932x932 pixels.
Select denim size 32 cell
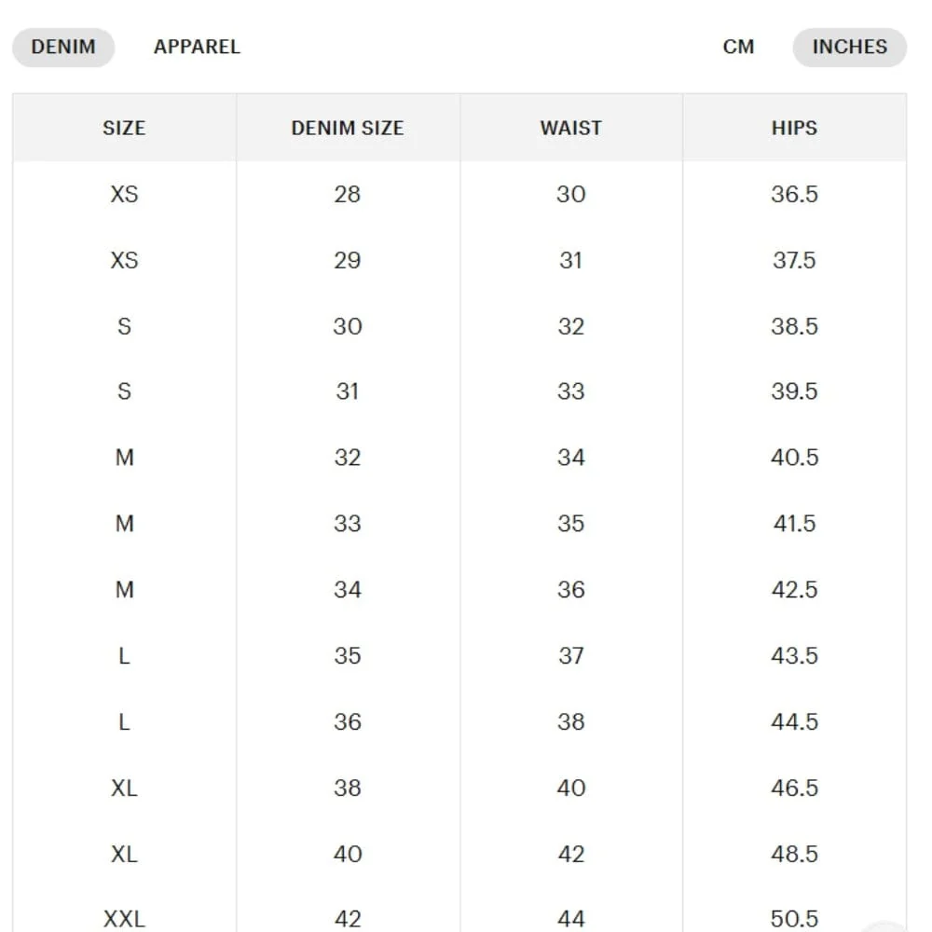click(347, 458)
